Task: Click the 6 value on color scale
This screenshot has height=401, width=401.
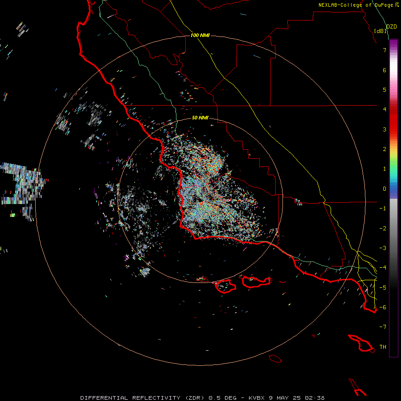Action: [385, 70]
